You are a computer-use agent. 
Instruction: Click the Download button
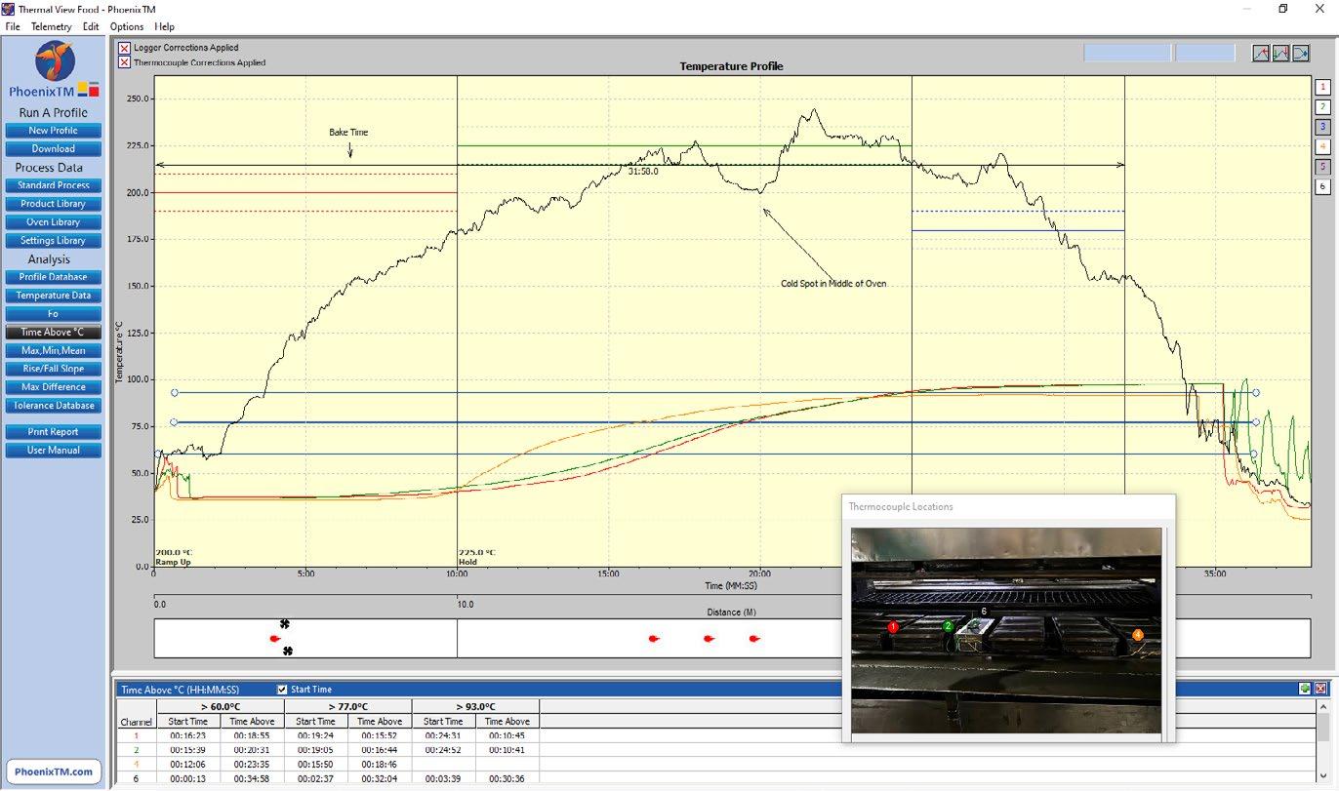click(53, 149)
